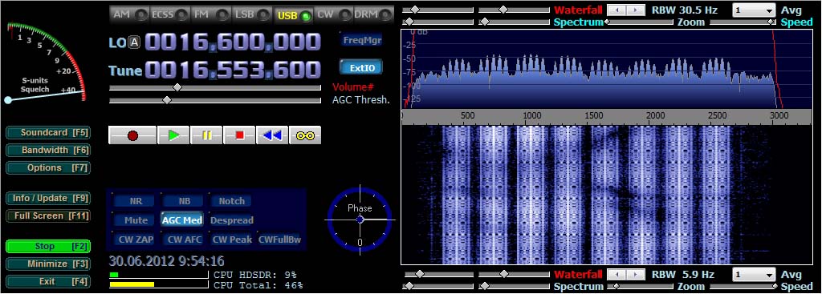Click Minimize [F3] button
Image resolution: width=822 pixels, height=294 pixels.
tap(47, 264)
